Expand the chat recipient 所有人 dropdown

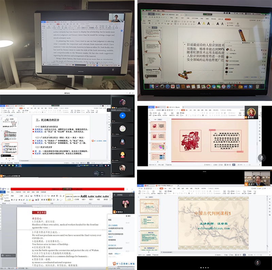click(x=117, y=253)
